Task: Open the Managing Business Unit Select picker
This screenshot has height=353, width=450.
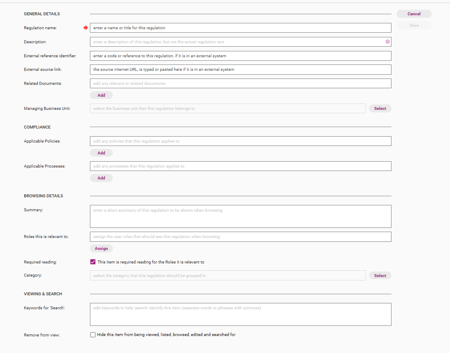Action: click(380, 109)
